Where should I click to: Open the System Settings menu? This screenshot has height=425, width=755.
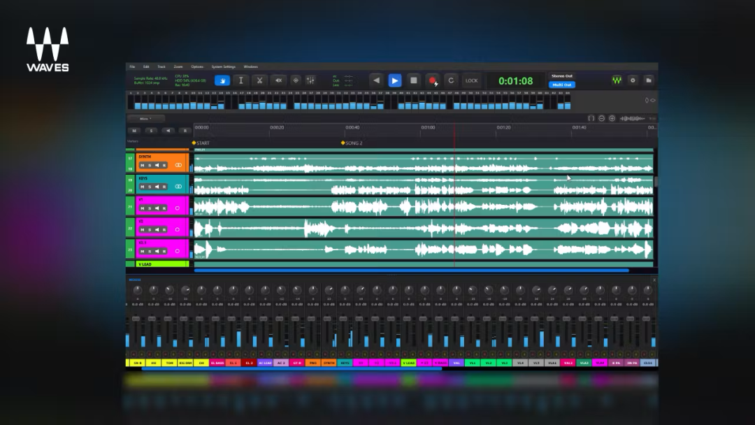click(x=224, y=67)
